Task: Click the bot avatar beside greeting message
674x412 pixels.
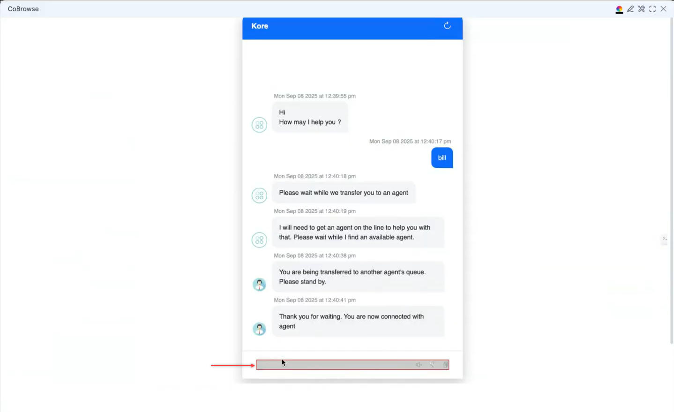Action: coord(259,125)
